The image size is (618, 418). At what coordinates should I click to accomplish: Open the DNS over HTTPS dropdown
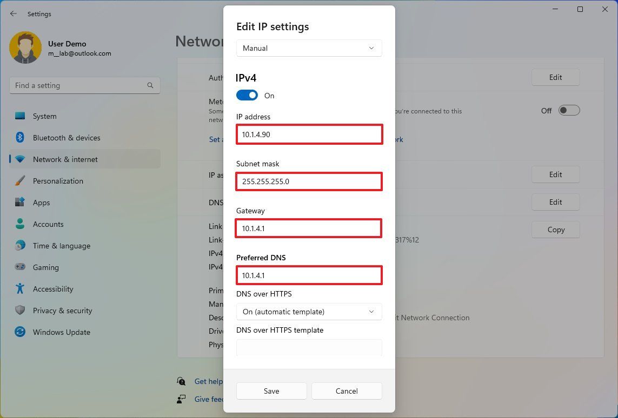[x=309, y=312]
